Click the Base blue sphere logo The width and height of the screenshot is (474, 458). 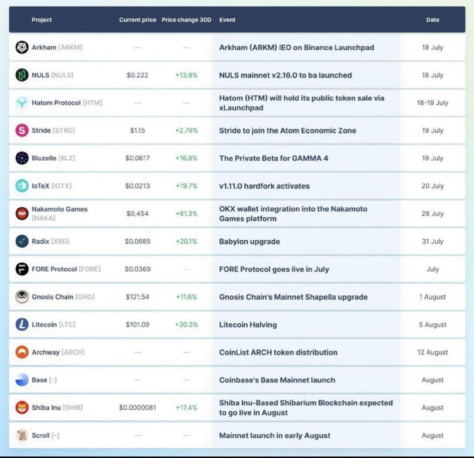click(x=22, y=380)
